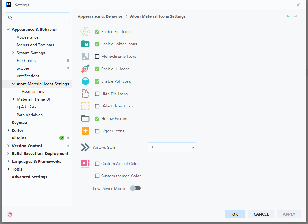Screen dimensions: 308x224
Task: Click Appearance & Behavior in the breadcrumb
Action: [x=100, y=16]
